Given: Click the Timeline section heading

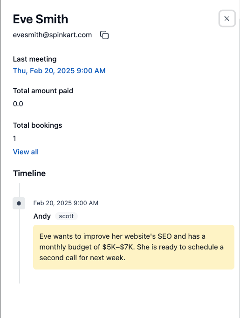Looking at the screenshot, I should pos(29,173).
